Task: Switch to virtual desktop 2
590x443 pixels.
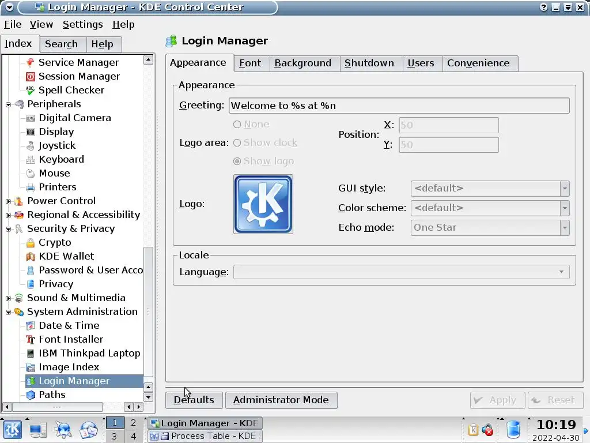Action: 133,423
